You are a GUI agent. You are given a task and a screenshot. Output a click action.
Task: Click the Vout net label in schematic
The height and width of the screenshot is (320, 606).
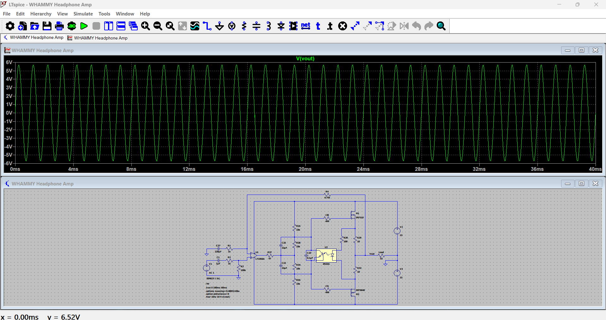click(x=372, y=254)
